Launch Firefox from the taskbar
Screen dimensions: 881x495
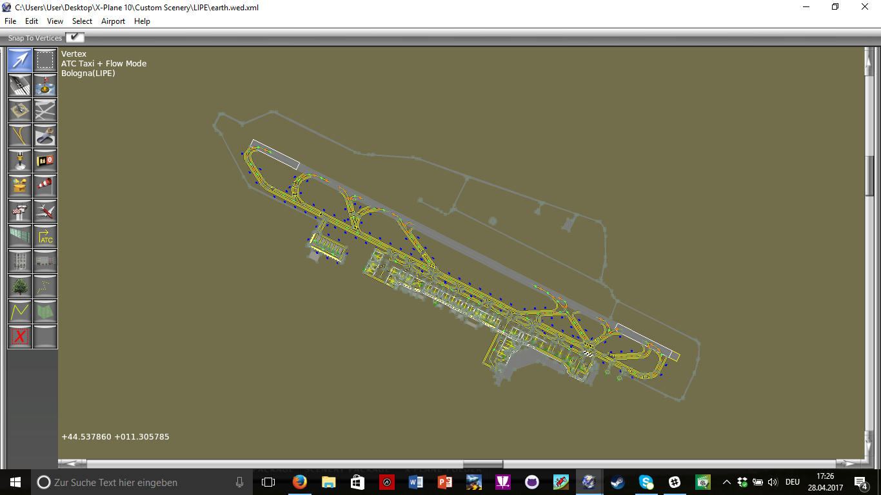(x=299, y=482)
